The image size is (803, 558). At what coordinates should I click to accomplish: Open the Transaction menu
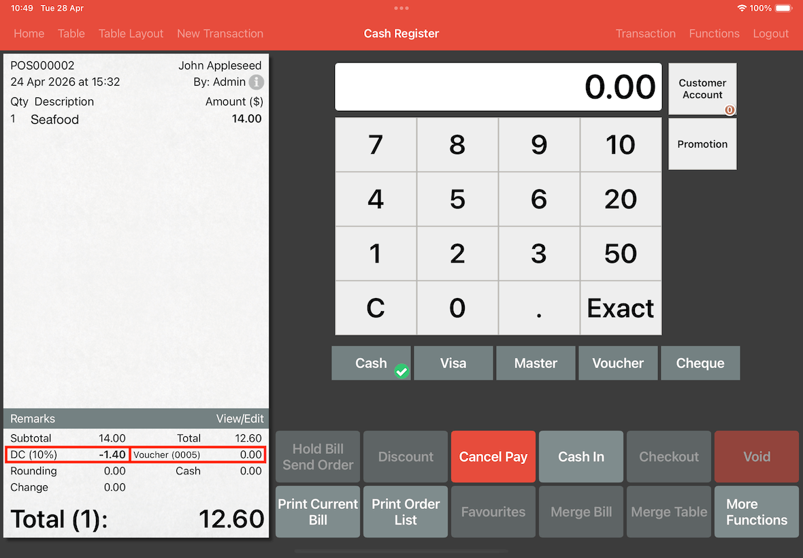tap(645, 34)
